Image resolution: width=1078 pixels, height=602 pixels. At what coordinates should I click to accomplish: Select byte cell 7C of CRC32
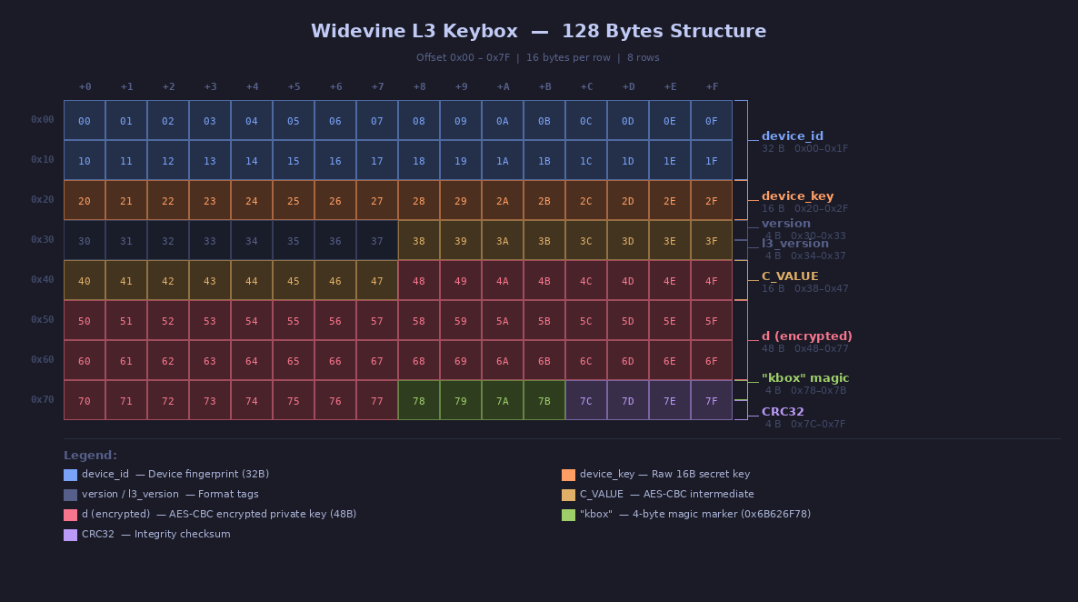coord(585,400)
